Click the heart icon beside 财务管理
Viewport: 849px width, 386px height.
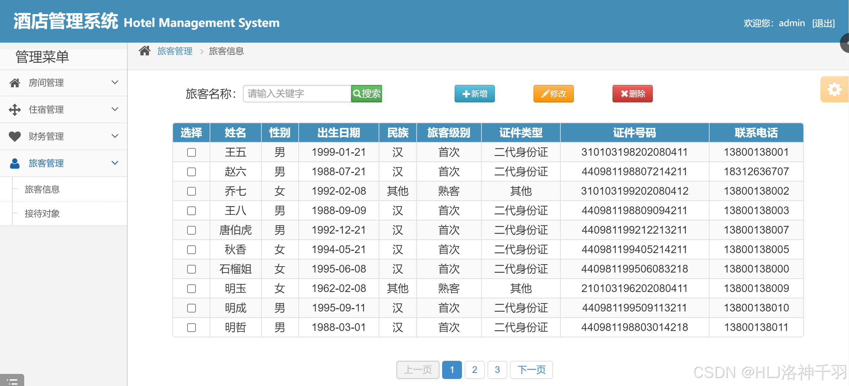pos(15,136)
